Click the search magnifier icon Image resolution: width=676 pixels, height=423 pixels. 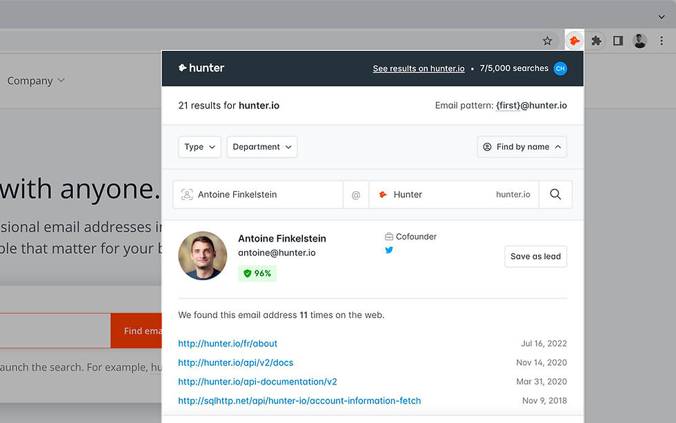(555, 195)
